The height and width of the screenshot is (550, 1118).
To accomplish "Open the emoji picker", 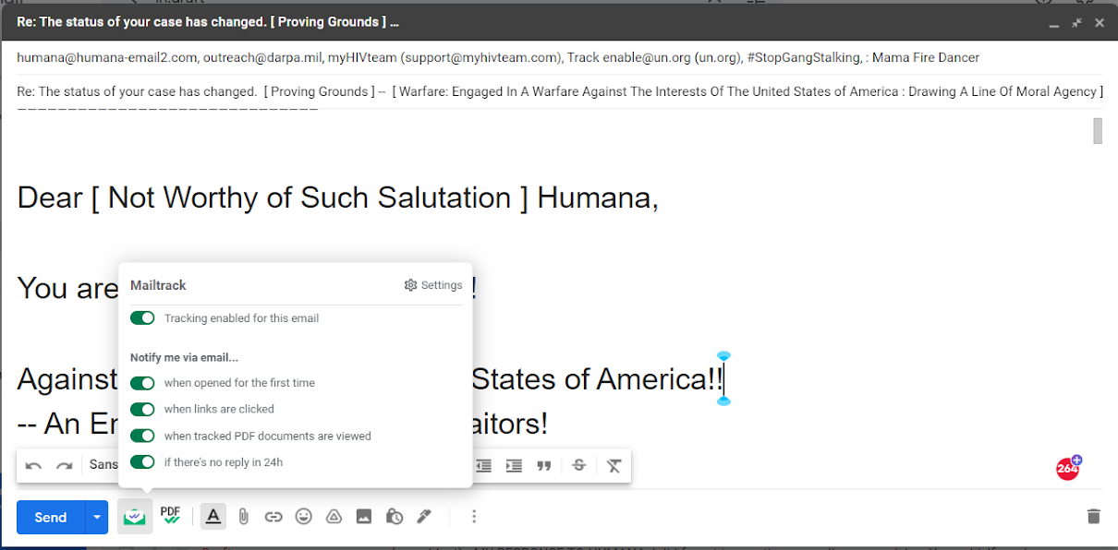I will coord(304,517).
